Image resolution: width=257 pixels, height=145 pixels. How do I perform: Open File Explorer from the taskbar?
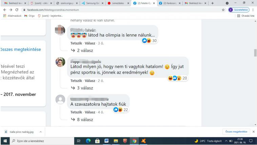(116, 141)
